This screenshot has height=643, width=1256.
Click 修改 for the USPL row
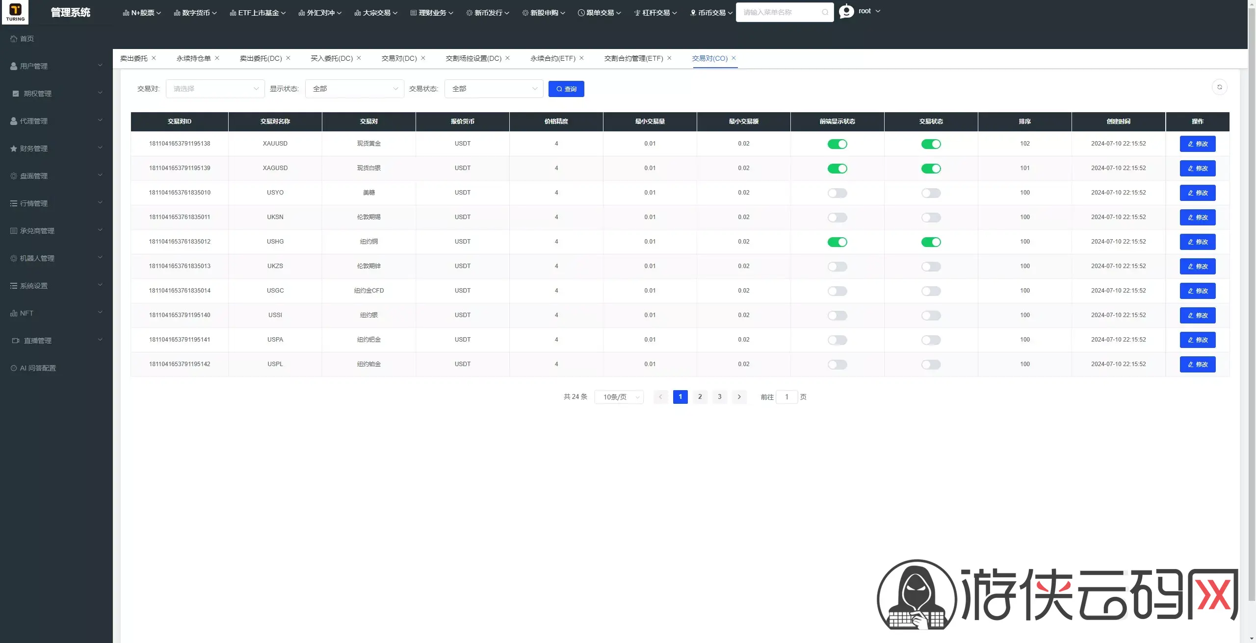click(1198, 365)
